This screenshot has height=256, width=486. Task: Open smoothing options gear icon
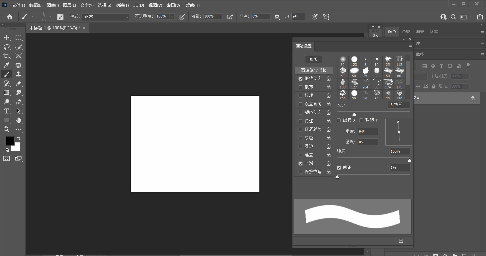pos(277,17)
